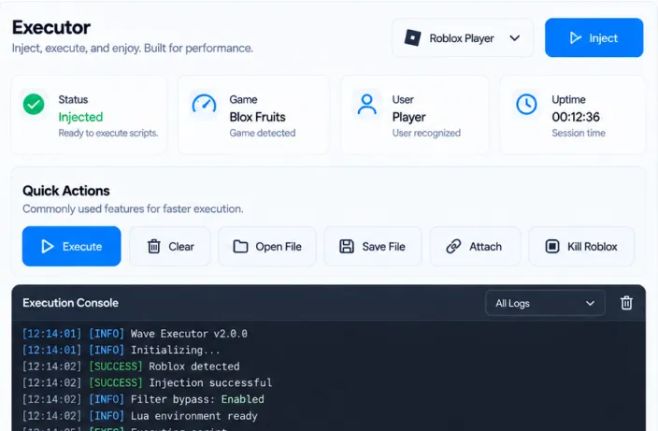Click the 00:12:36 uptime value
The height and width of the screenshot is (431, 658).
pyautogui.click(x=576, y=117)
